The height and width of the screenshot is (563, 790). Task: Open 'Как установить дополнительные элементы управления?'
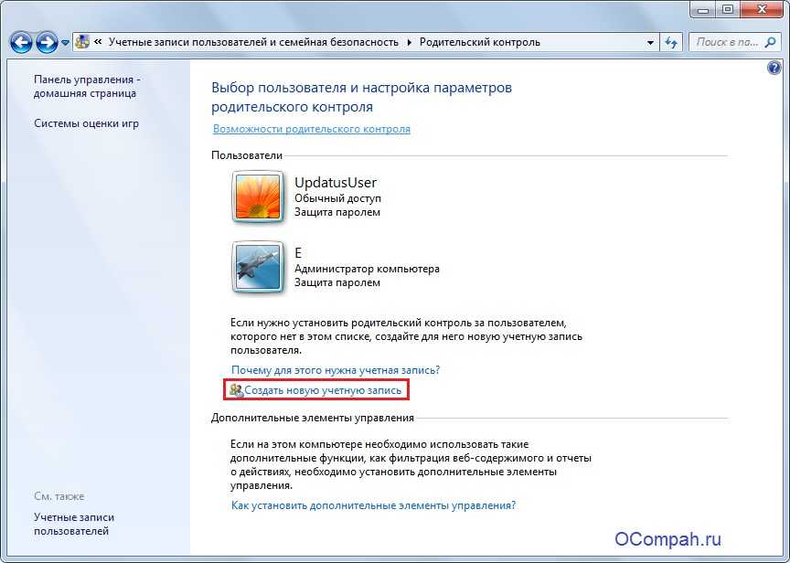[373, 505]
